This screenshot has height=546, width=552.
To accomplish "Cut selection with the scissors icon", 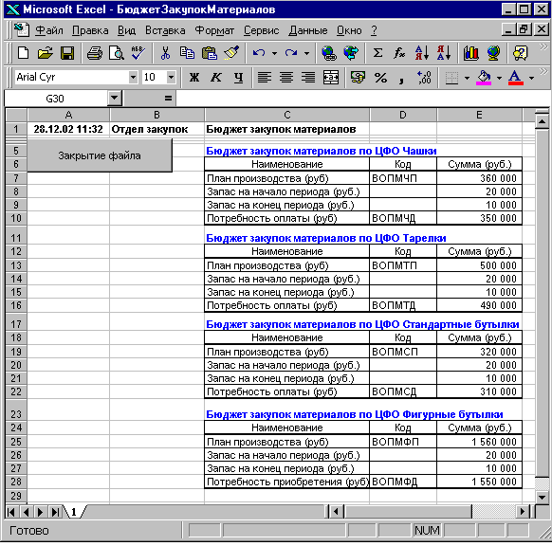I will (165, 53).
